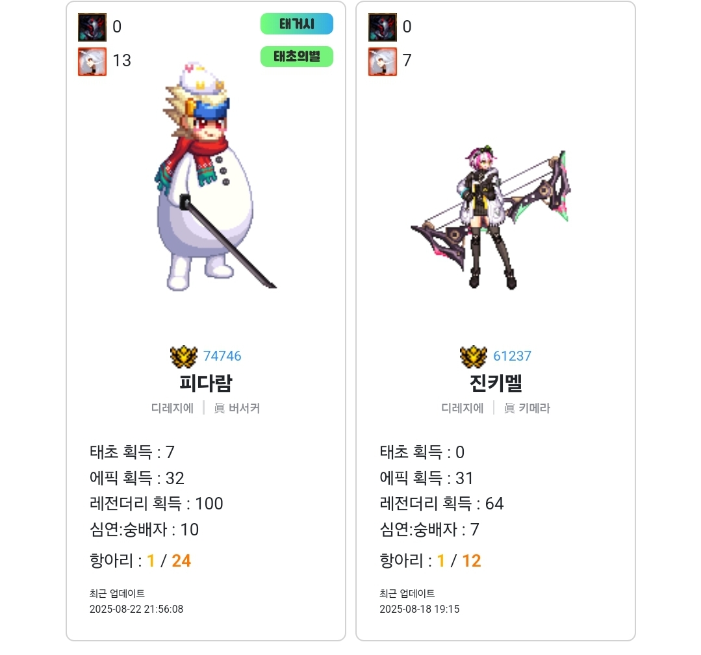Click the 眞 버서커 job label
This screenshot has height=655, width=701.
(x=237, y=408)
